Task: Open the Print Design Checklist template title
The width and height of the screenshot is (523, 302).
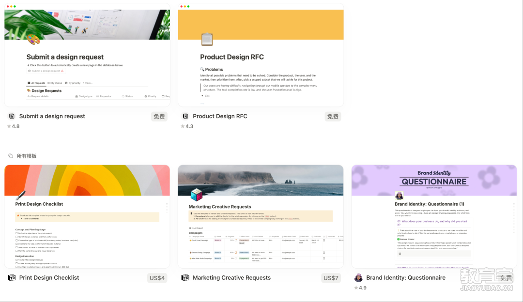Action: 49,278
